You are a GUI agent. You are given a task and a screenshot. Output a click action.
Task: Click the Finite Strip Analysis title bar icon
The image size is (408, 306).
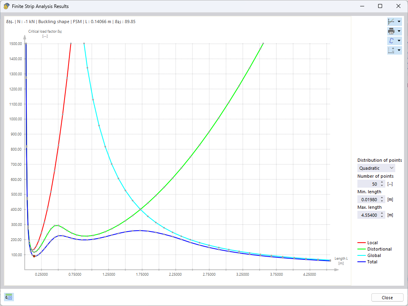coord(6,6)
